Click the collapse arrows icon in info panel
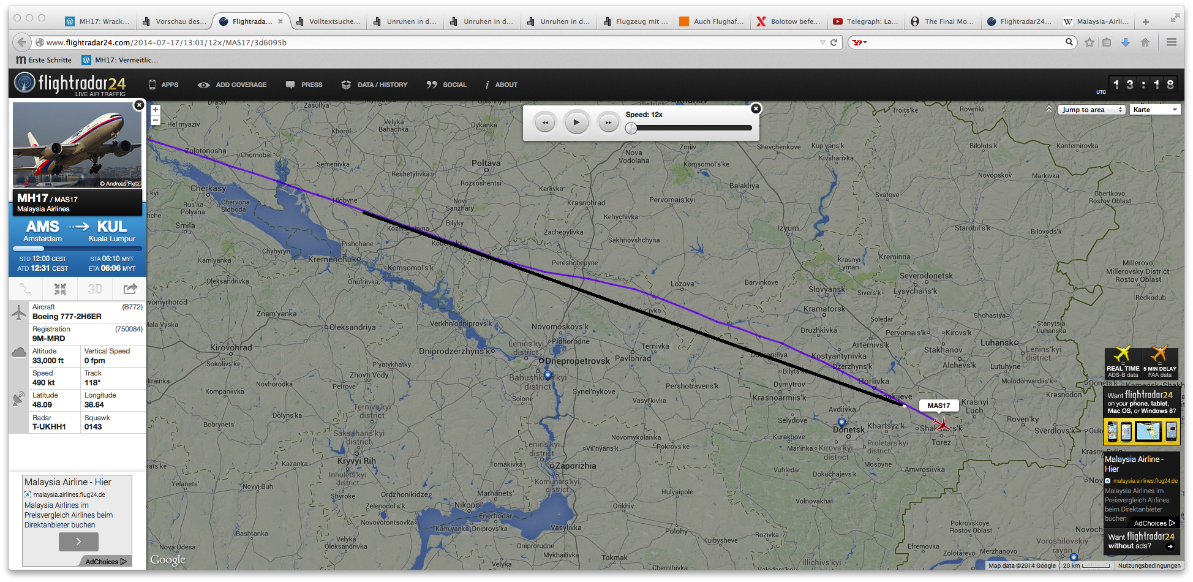 pyautogui.click(x=60, y=289)
